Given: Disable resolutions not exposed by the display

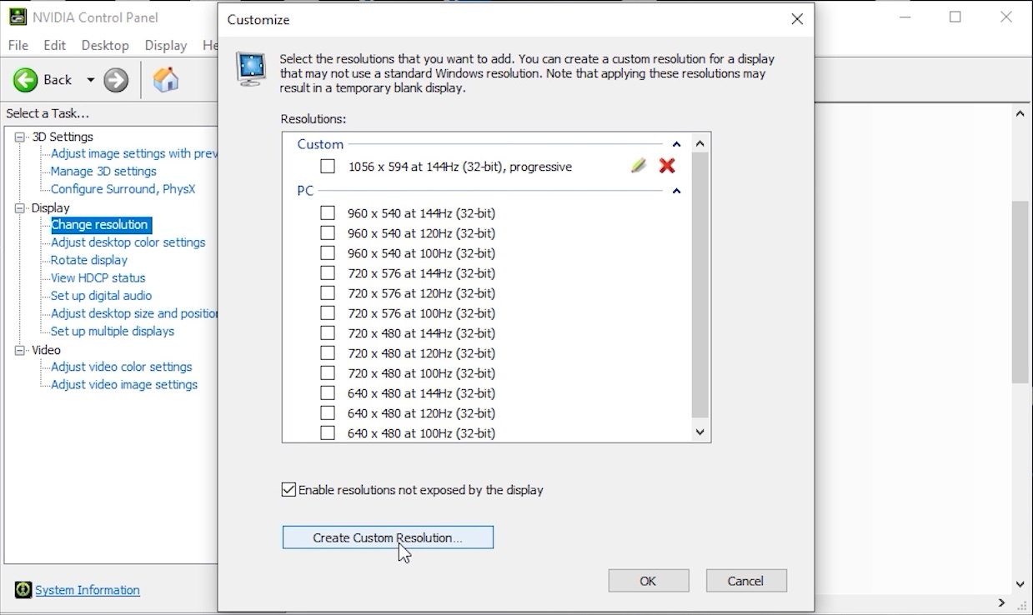Looking at the screenshot, I should coord(288,490).
